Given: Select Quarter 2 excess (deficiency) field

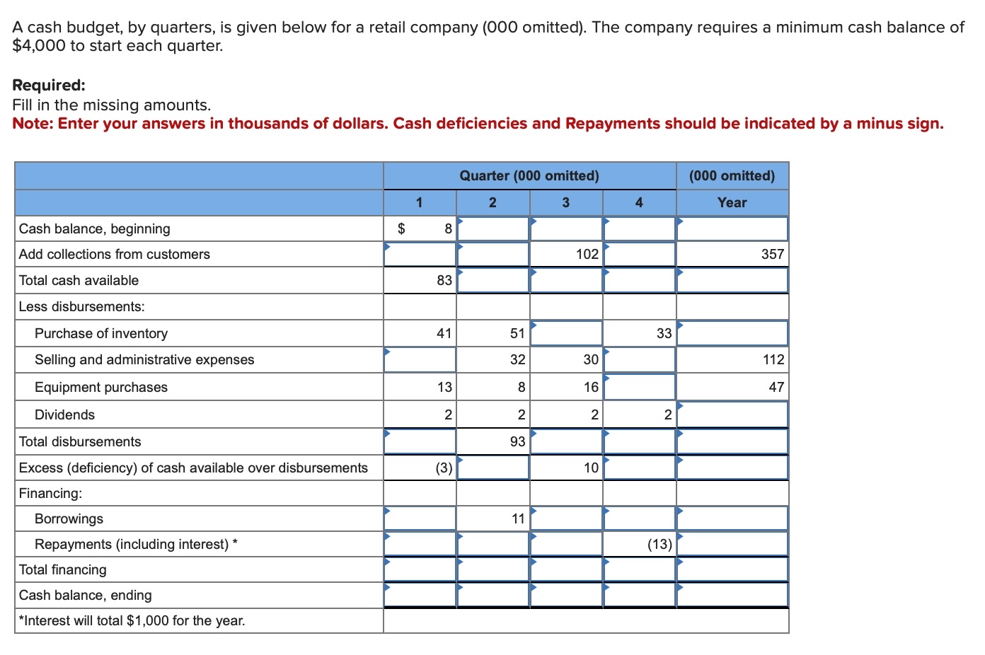Looking at the screenshot, I should [x=493, y=468].
